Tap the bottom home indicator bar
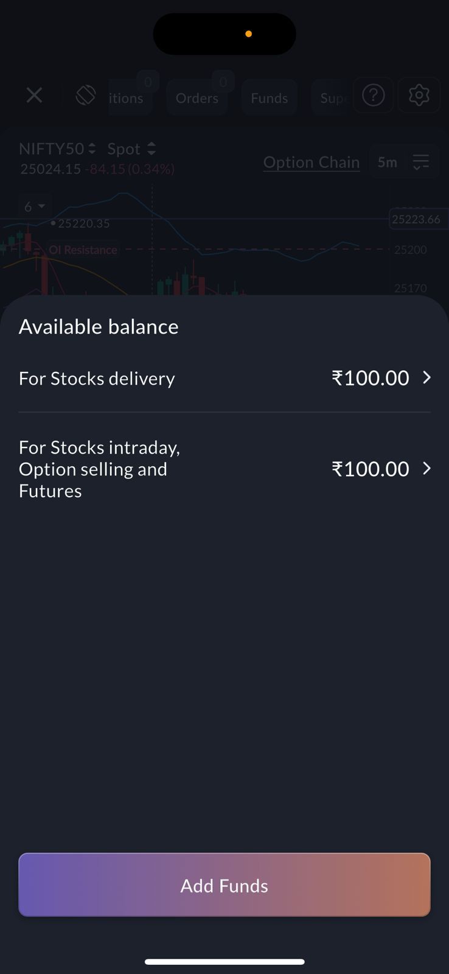This screenshot has width=449, height=974. click(x=224, y=962)
